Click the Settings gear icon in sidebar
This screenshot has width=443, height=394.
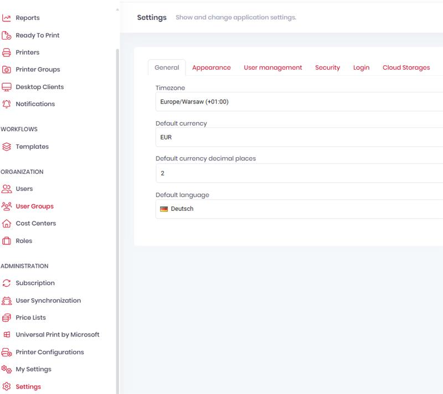(7, 387)
